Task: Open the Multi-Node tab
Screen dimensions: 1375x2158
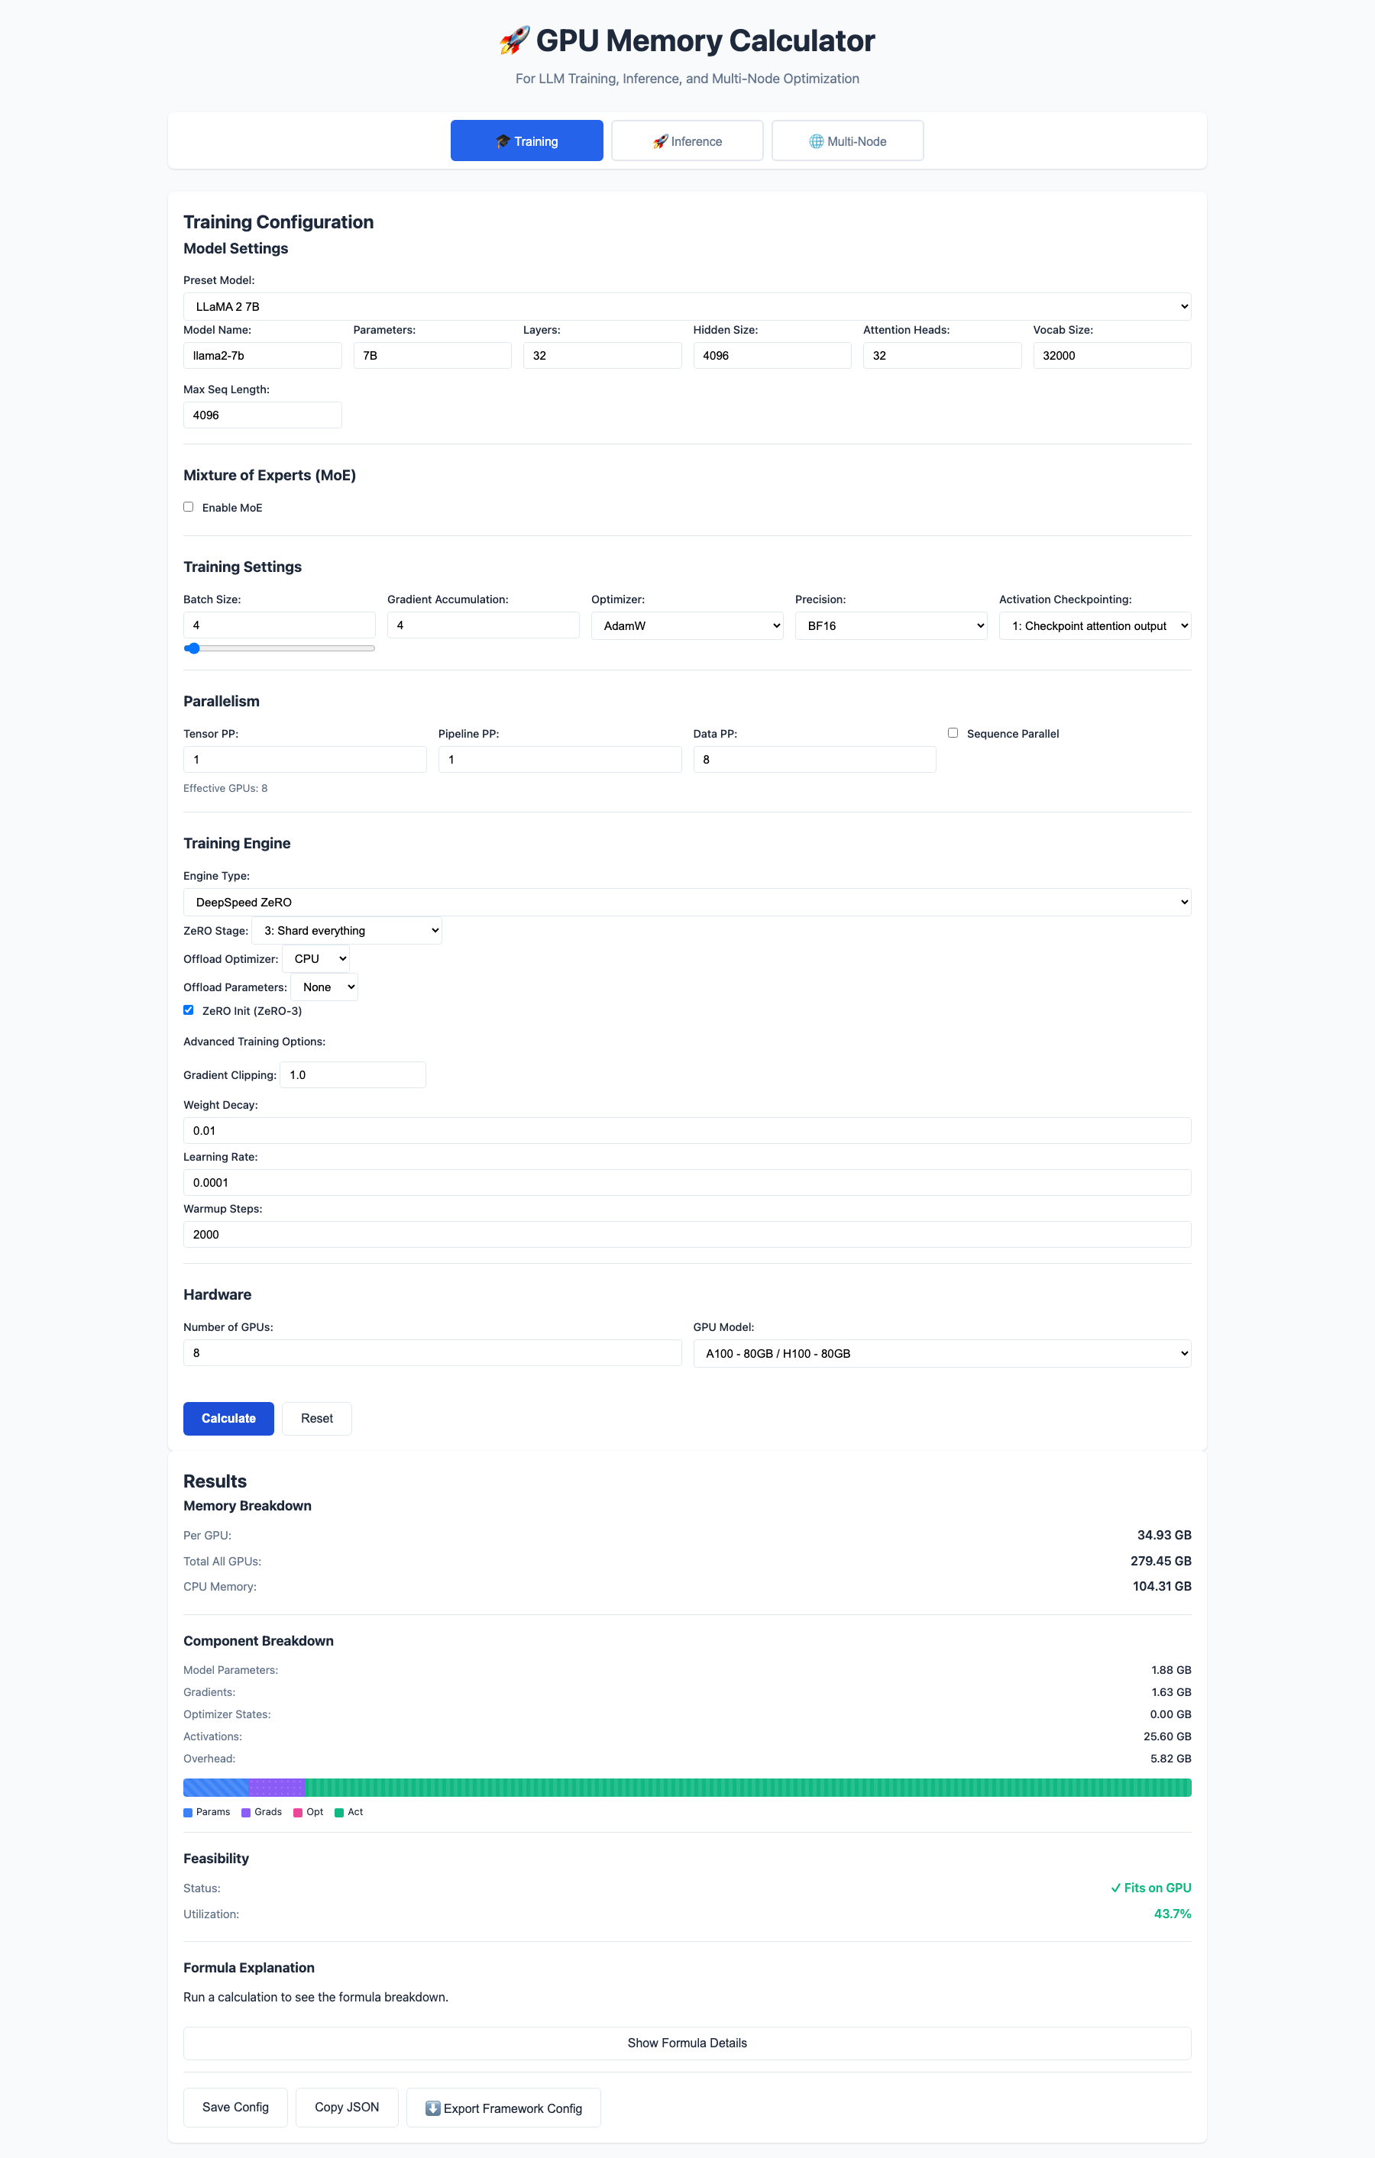Action: [x=847, y=141]
